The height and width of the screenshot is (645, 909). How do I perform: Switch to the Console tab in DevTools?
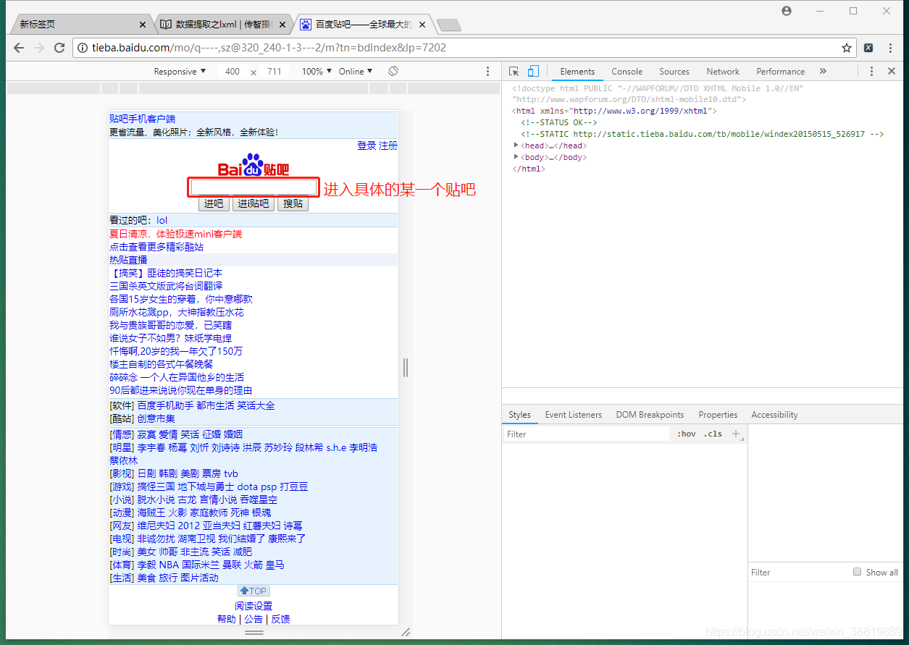pos(627,71)
